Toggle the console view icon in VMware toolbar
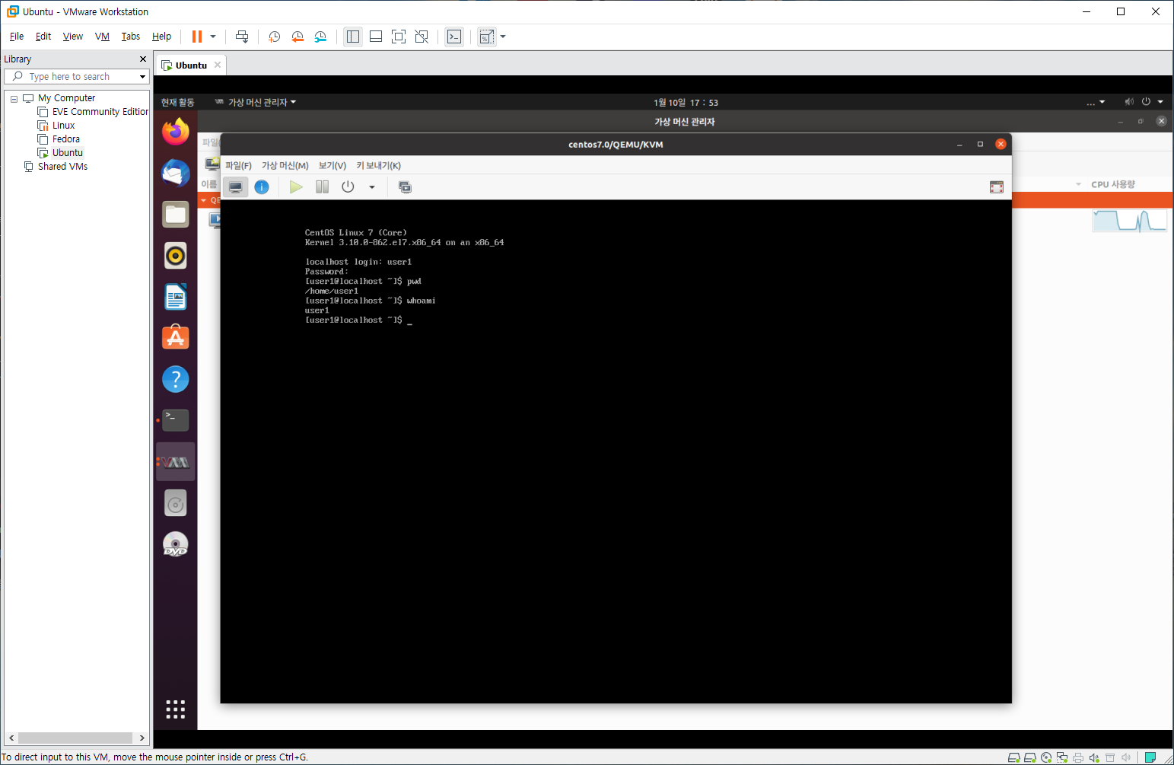 tap(454, 37)
